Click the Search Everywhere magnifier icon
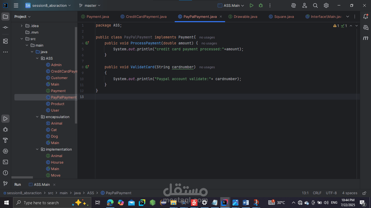 tap(315, 5)
